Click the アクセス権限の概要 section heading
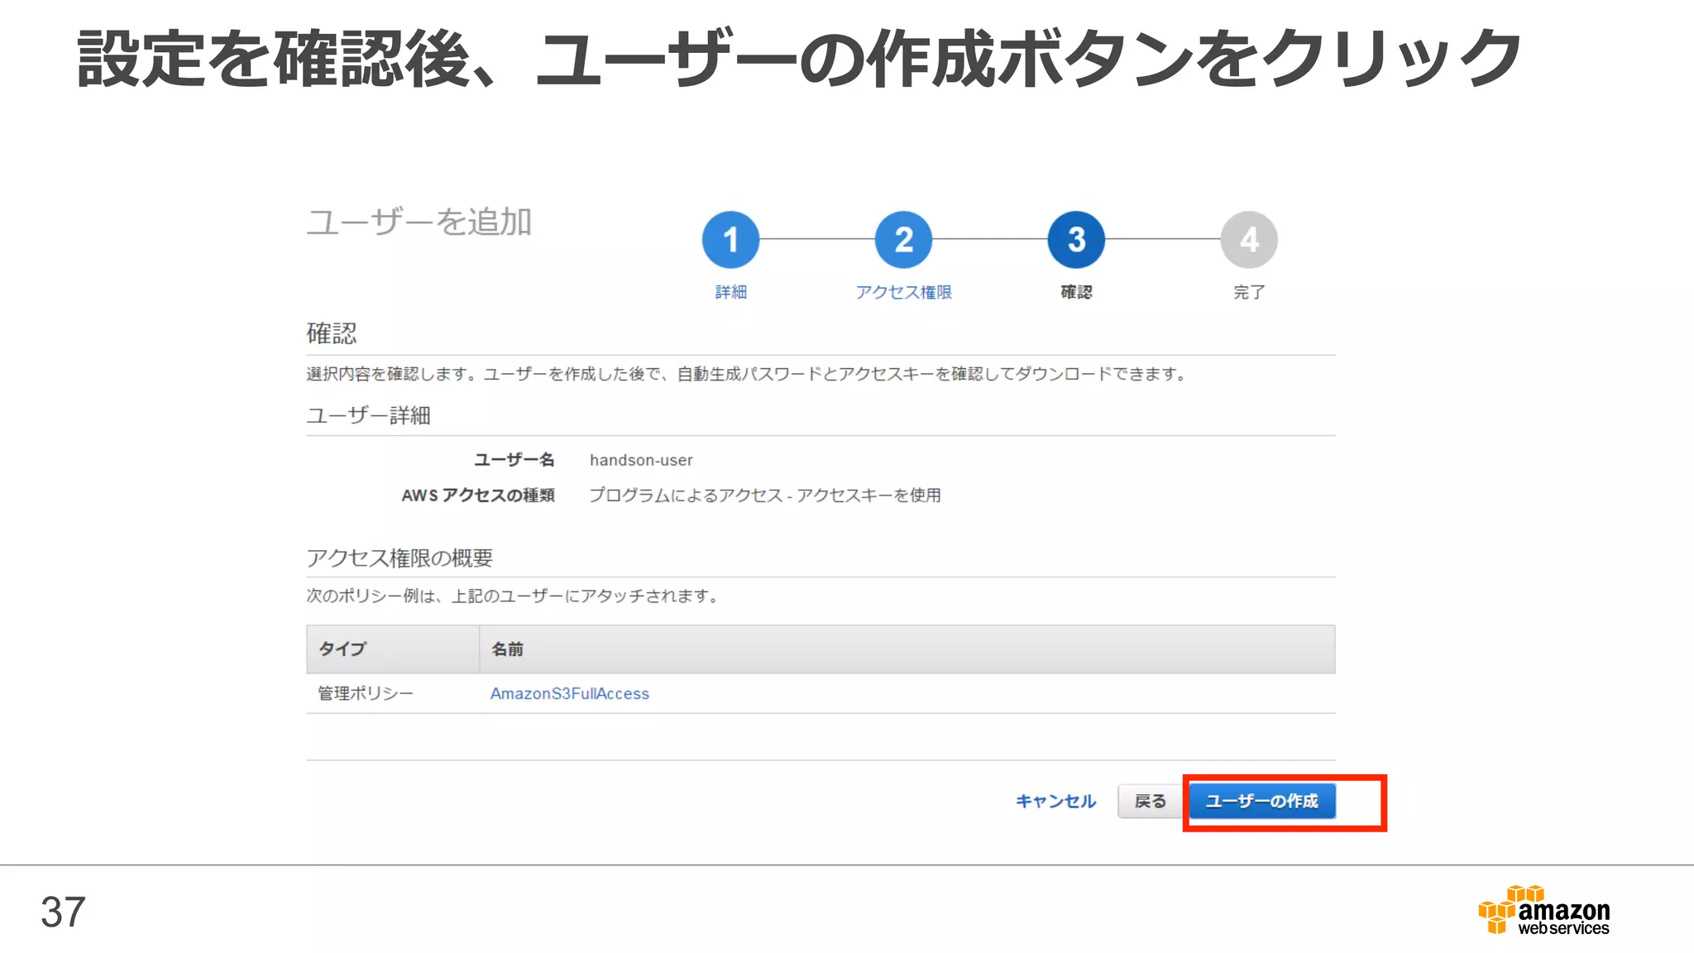Screen dimensions: 1694x953 click(400, 558)
